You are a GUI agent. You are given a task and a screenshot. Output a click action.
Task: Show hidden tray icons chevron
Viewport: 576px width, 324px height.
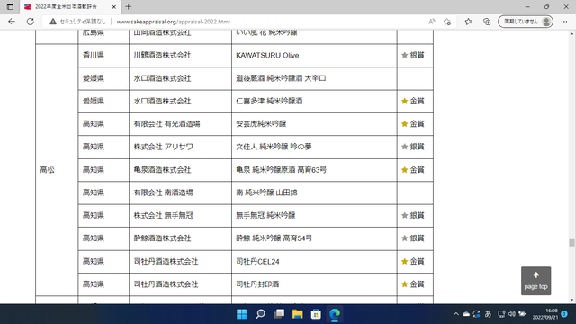point(456,314)
